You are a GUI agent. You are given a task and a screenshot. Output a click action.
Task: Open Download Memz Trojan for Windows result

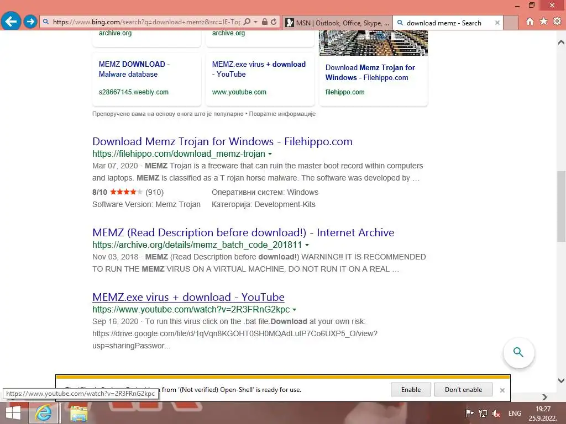(222, 141)
